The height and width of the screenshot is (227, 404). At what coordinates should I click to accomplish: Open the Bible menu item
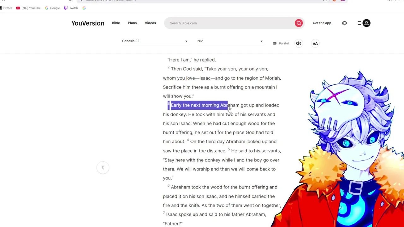tap(116, 23)
